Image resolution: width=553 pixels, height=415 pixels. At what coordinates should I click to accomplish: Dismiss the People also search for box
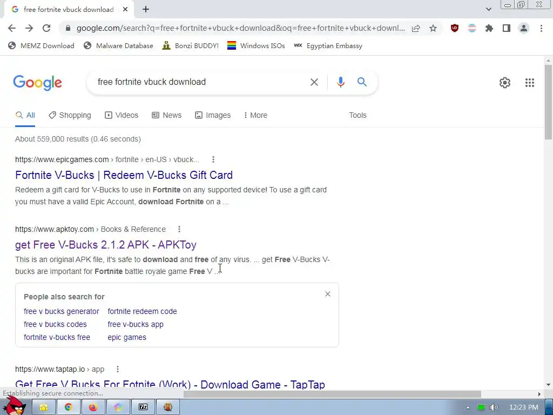coord(328,294)
